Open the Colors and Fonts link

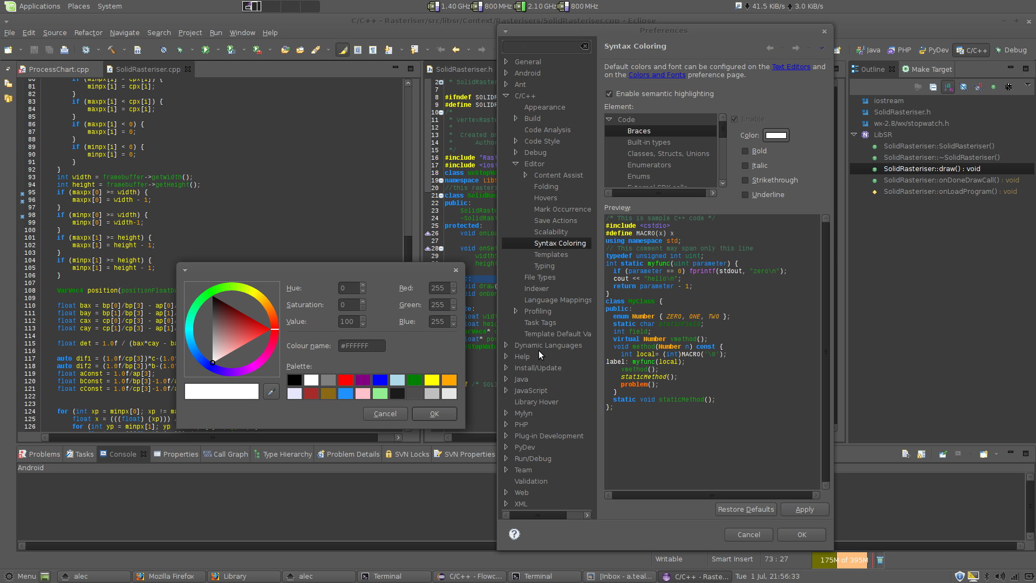click(x=657, y=75)
